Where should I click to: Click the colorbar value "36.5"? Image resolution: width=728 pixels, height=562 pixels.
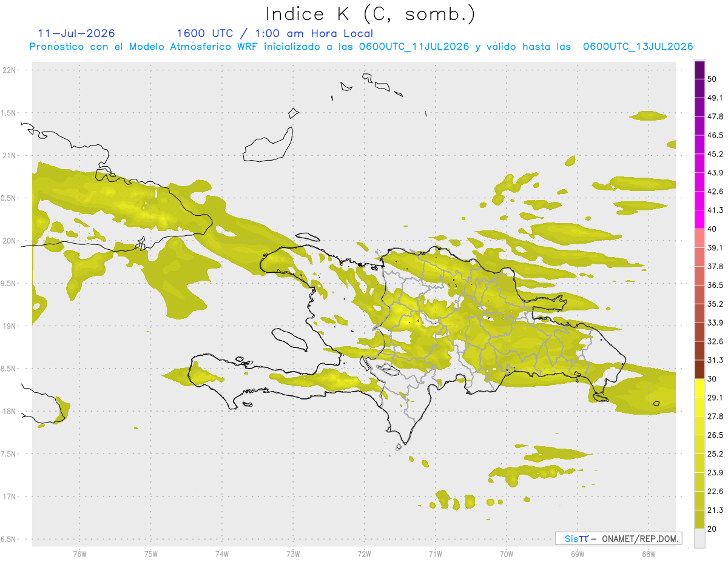pos(715,285)
